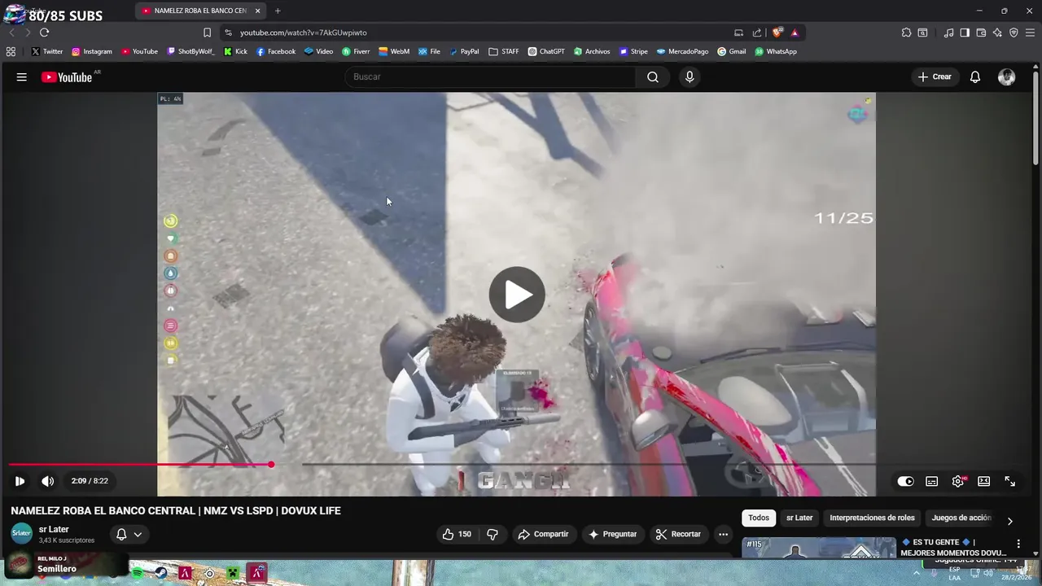Open Steam from the taskbar
Viewport: 1042px width, 586px height.
pyautogui.click(x=160, y=573)
